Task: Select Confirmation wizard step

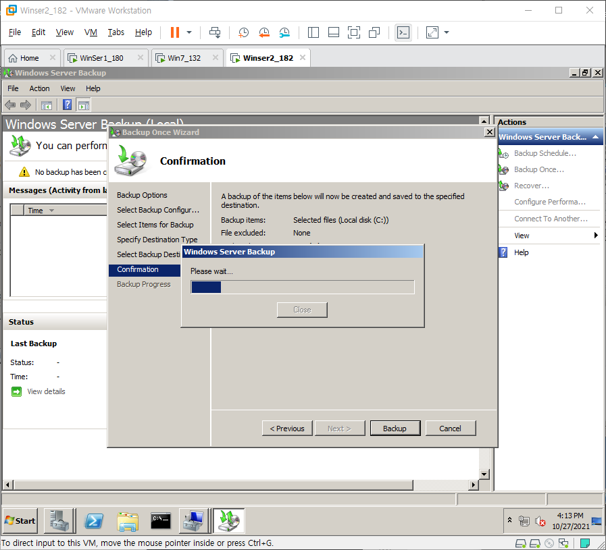Action: (x=145, y=270)
